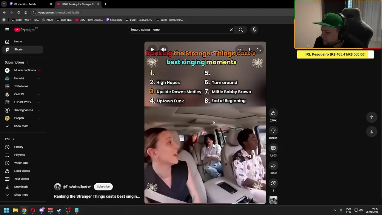Dislike this Short
The height and width of the screenshot is (215, 382).
(x=273, y=130)
